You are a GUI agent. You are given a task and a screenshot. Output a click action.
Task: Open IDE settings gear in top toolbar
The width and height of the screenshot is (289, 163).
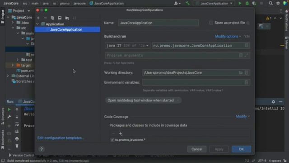point(278,3)
